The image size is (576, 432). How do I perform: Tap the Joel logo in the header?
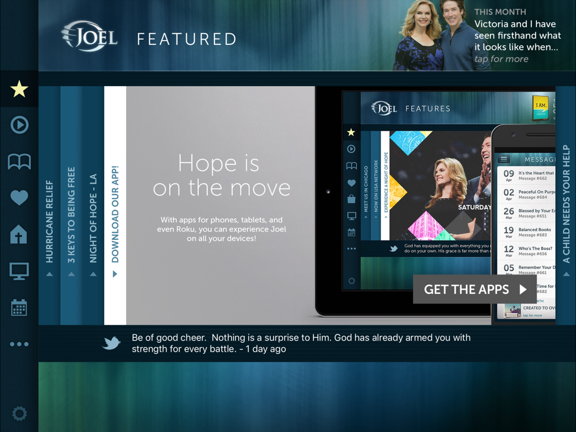pos(89,36)
